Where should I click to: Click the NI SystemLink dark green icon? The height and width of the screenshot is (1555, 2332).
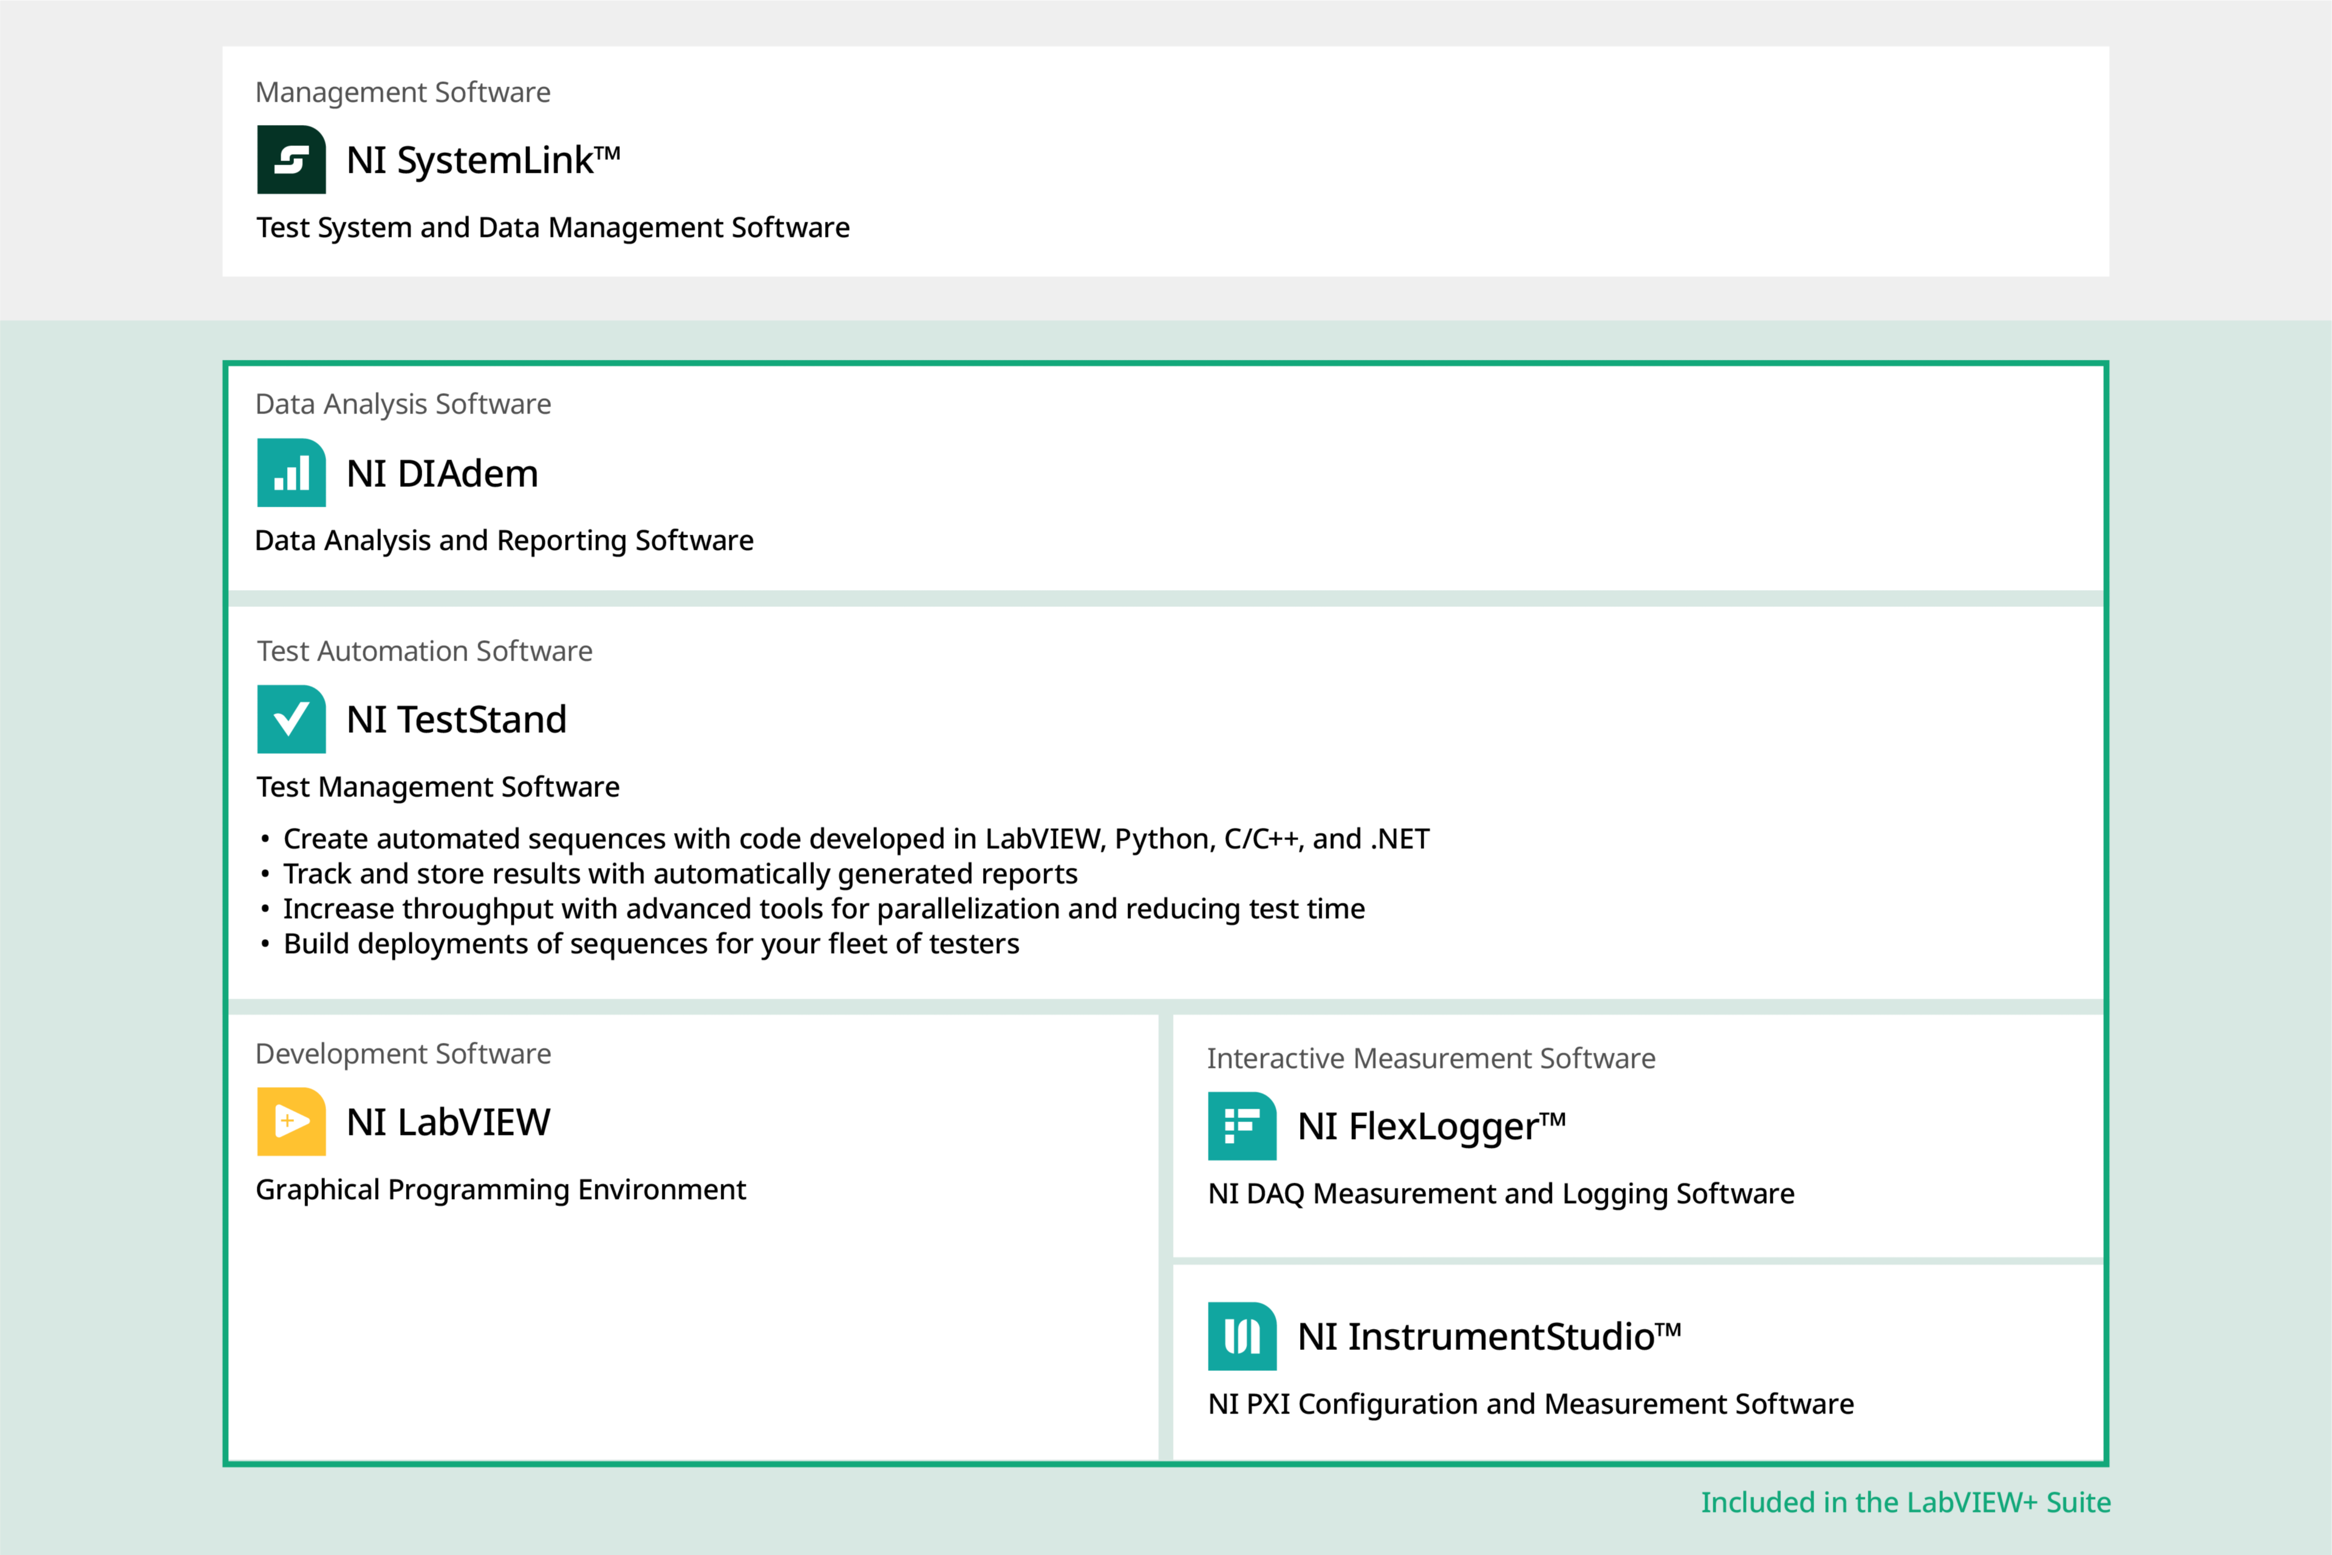point(291,160)
